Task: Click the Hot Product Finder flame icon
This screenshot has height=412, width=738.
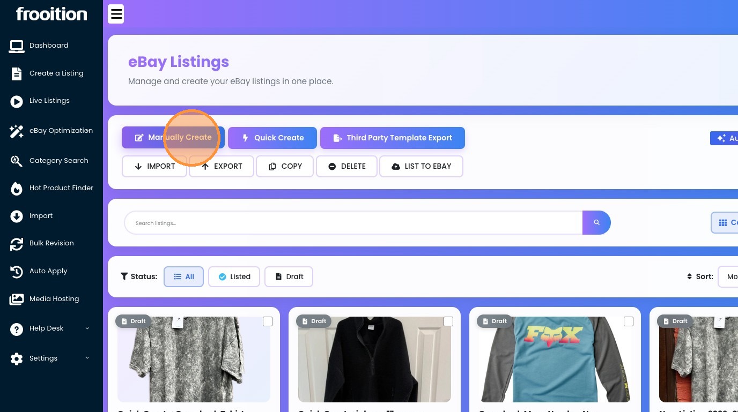Action: [17, 189]
